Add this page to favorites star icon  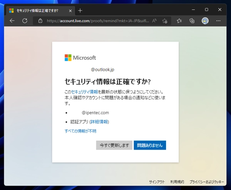[x=164, y=21]
